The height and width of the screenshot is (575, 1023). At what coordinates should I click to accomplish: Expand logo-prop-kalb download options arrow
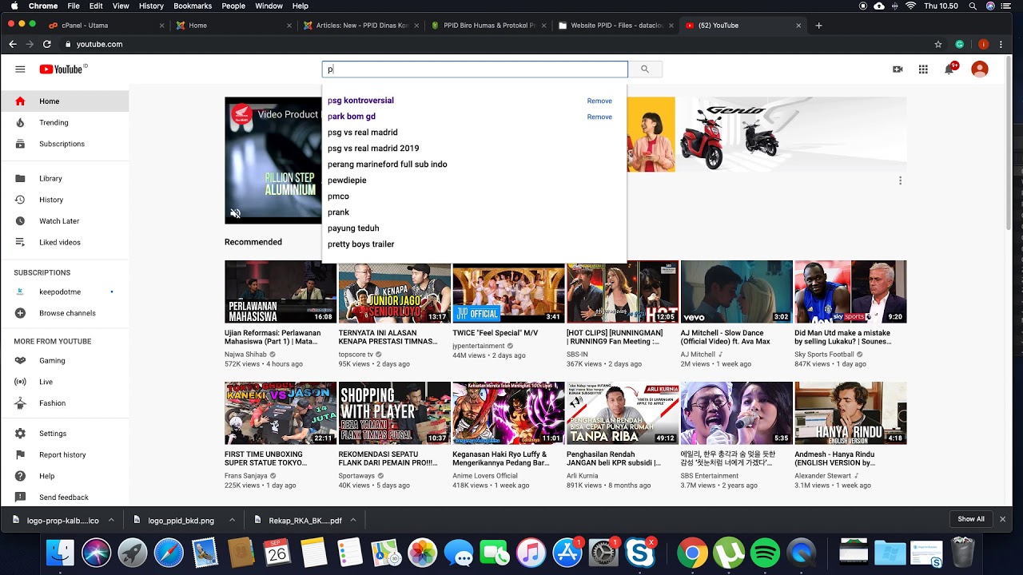pyautogui.click(x=111, y=520)
